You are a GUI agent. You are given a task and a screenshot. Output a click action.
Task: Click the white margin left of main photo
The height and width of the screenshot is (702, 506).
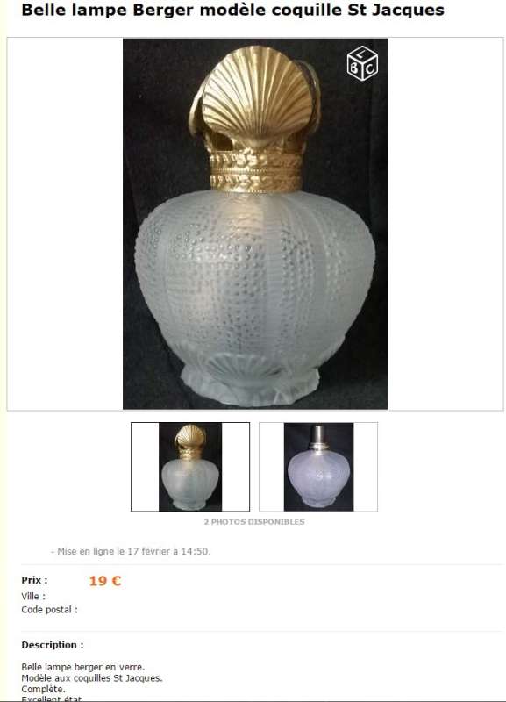coord(65,224)
